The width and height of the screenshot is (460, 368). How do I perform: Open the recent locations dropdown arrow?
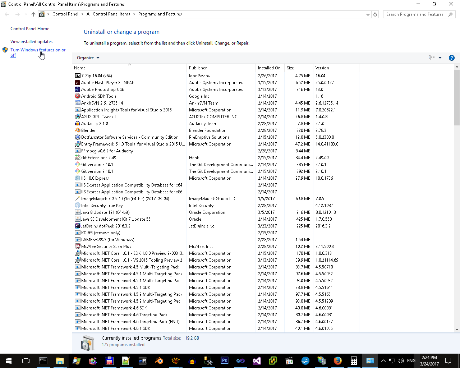[26, 14]
